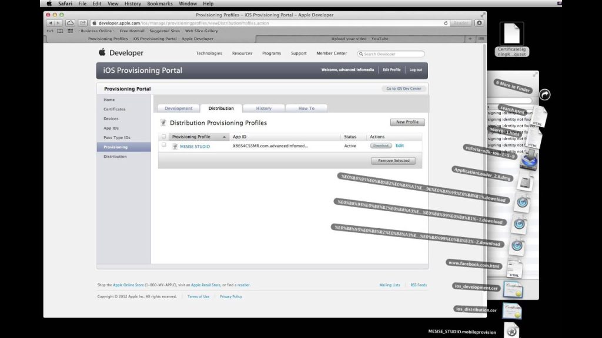Image resolution: width=602 pixels, height=338 pixels.
Task: Click the CertificateSigningRequest desktop file icon
Action: click(512, 33)
